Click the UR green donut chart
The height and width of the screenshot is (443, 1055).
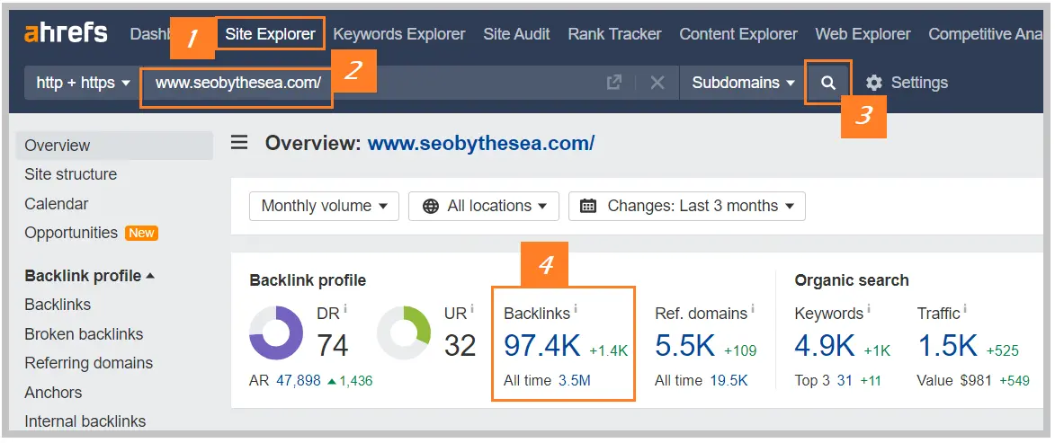pos(404,332)
